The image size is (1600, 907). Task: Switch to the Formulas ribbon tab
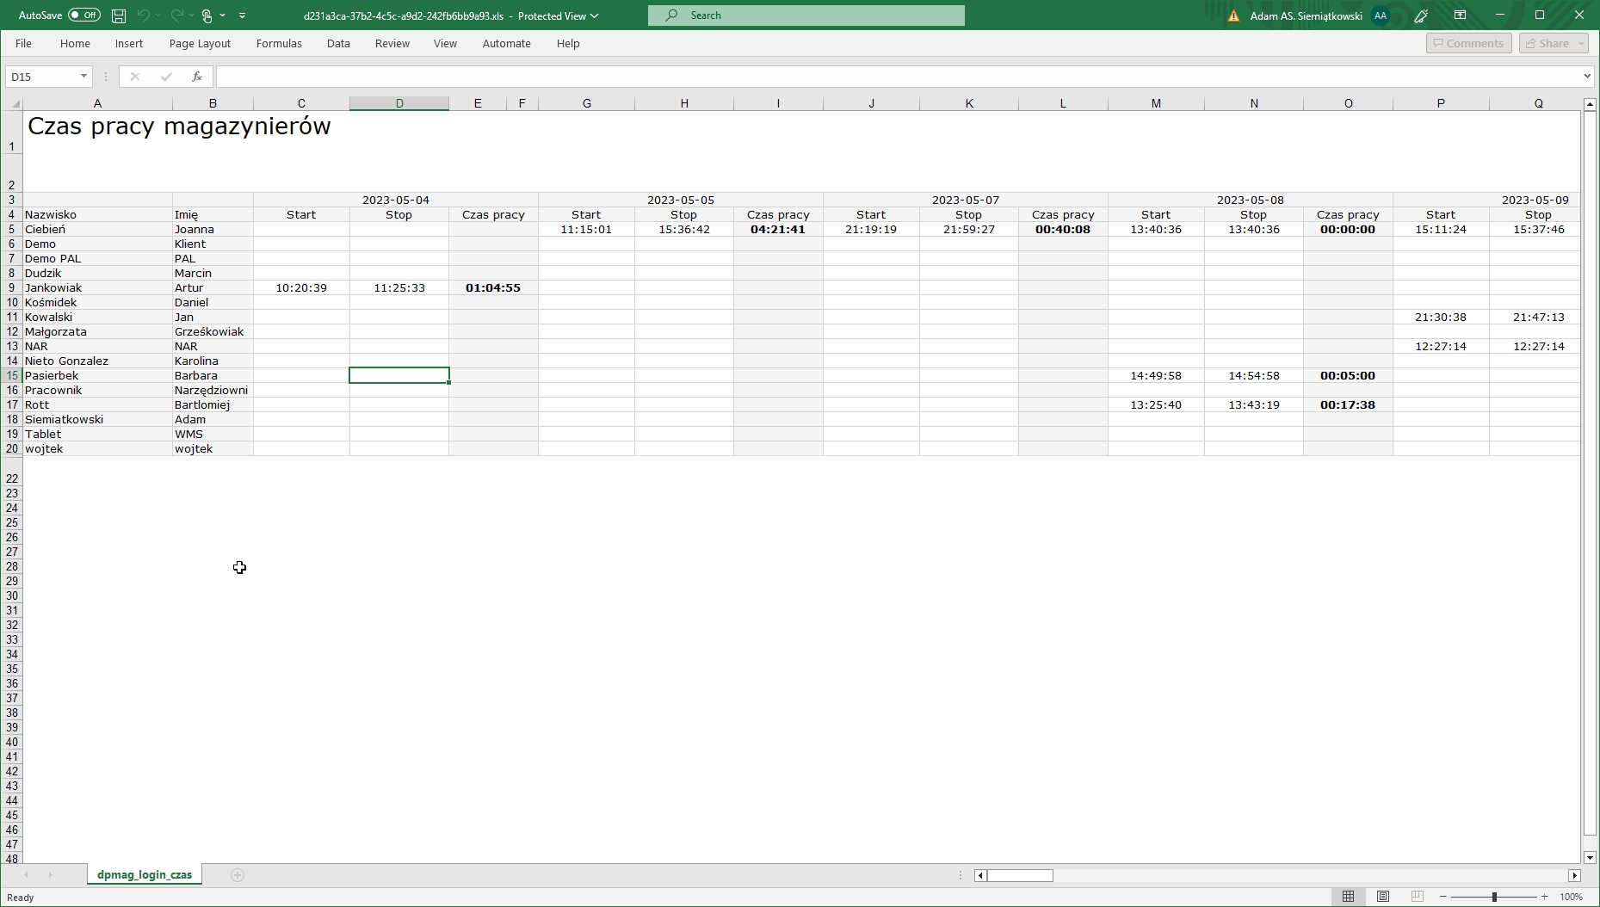point(278,43)
